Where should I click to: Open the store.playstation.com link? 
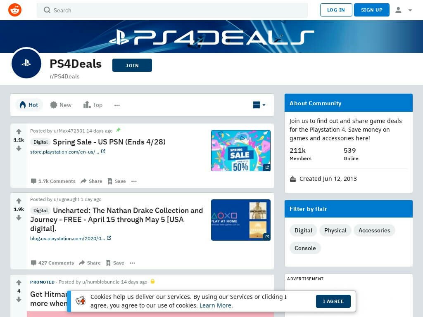pyautogui.click(x=64, y=152)
